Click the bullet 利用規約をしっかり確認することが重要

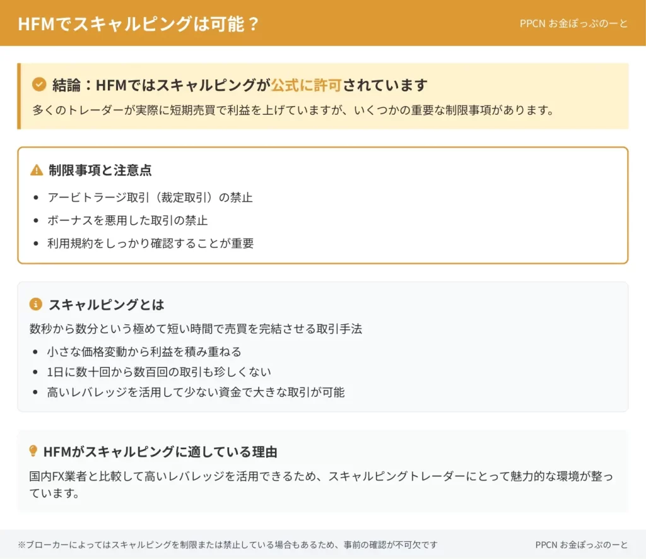click(150, 243)
